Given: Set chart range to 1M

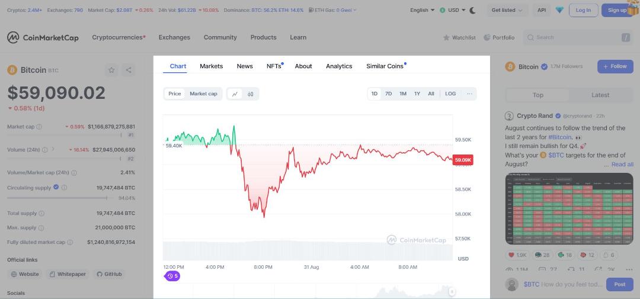Looking at the screenshot, I should click(403, 94).
